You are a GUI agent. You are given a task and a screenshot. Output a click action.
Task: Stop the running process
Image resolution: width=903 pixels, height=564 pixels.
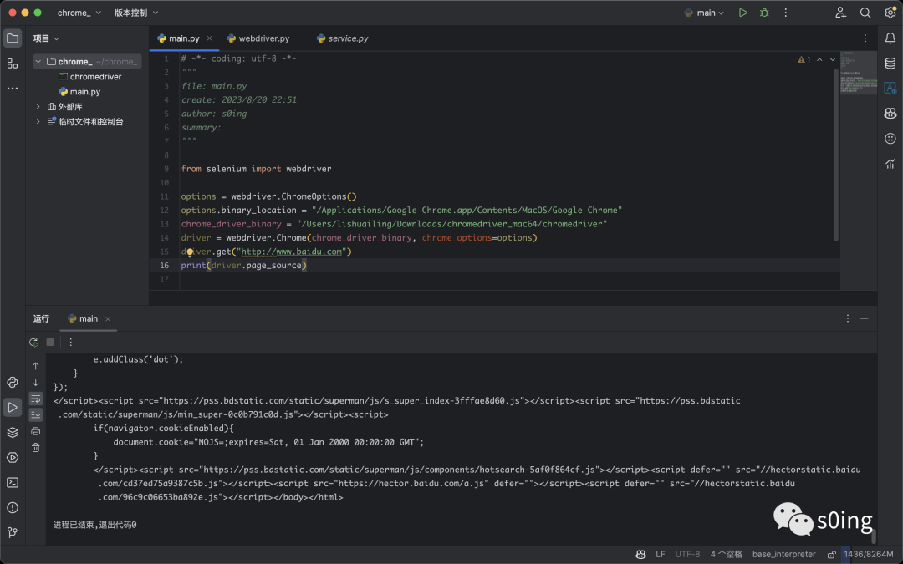pyautogui.click(x=50, y=342)
